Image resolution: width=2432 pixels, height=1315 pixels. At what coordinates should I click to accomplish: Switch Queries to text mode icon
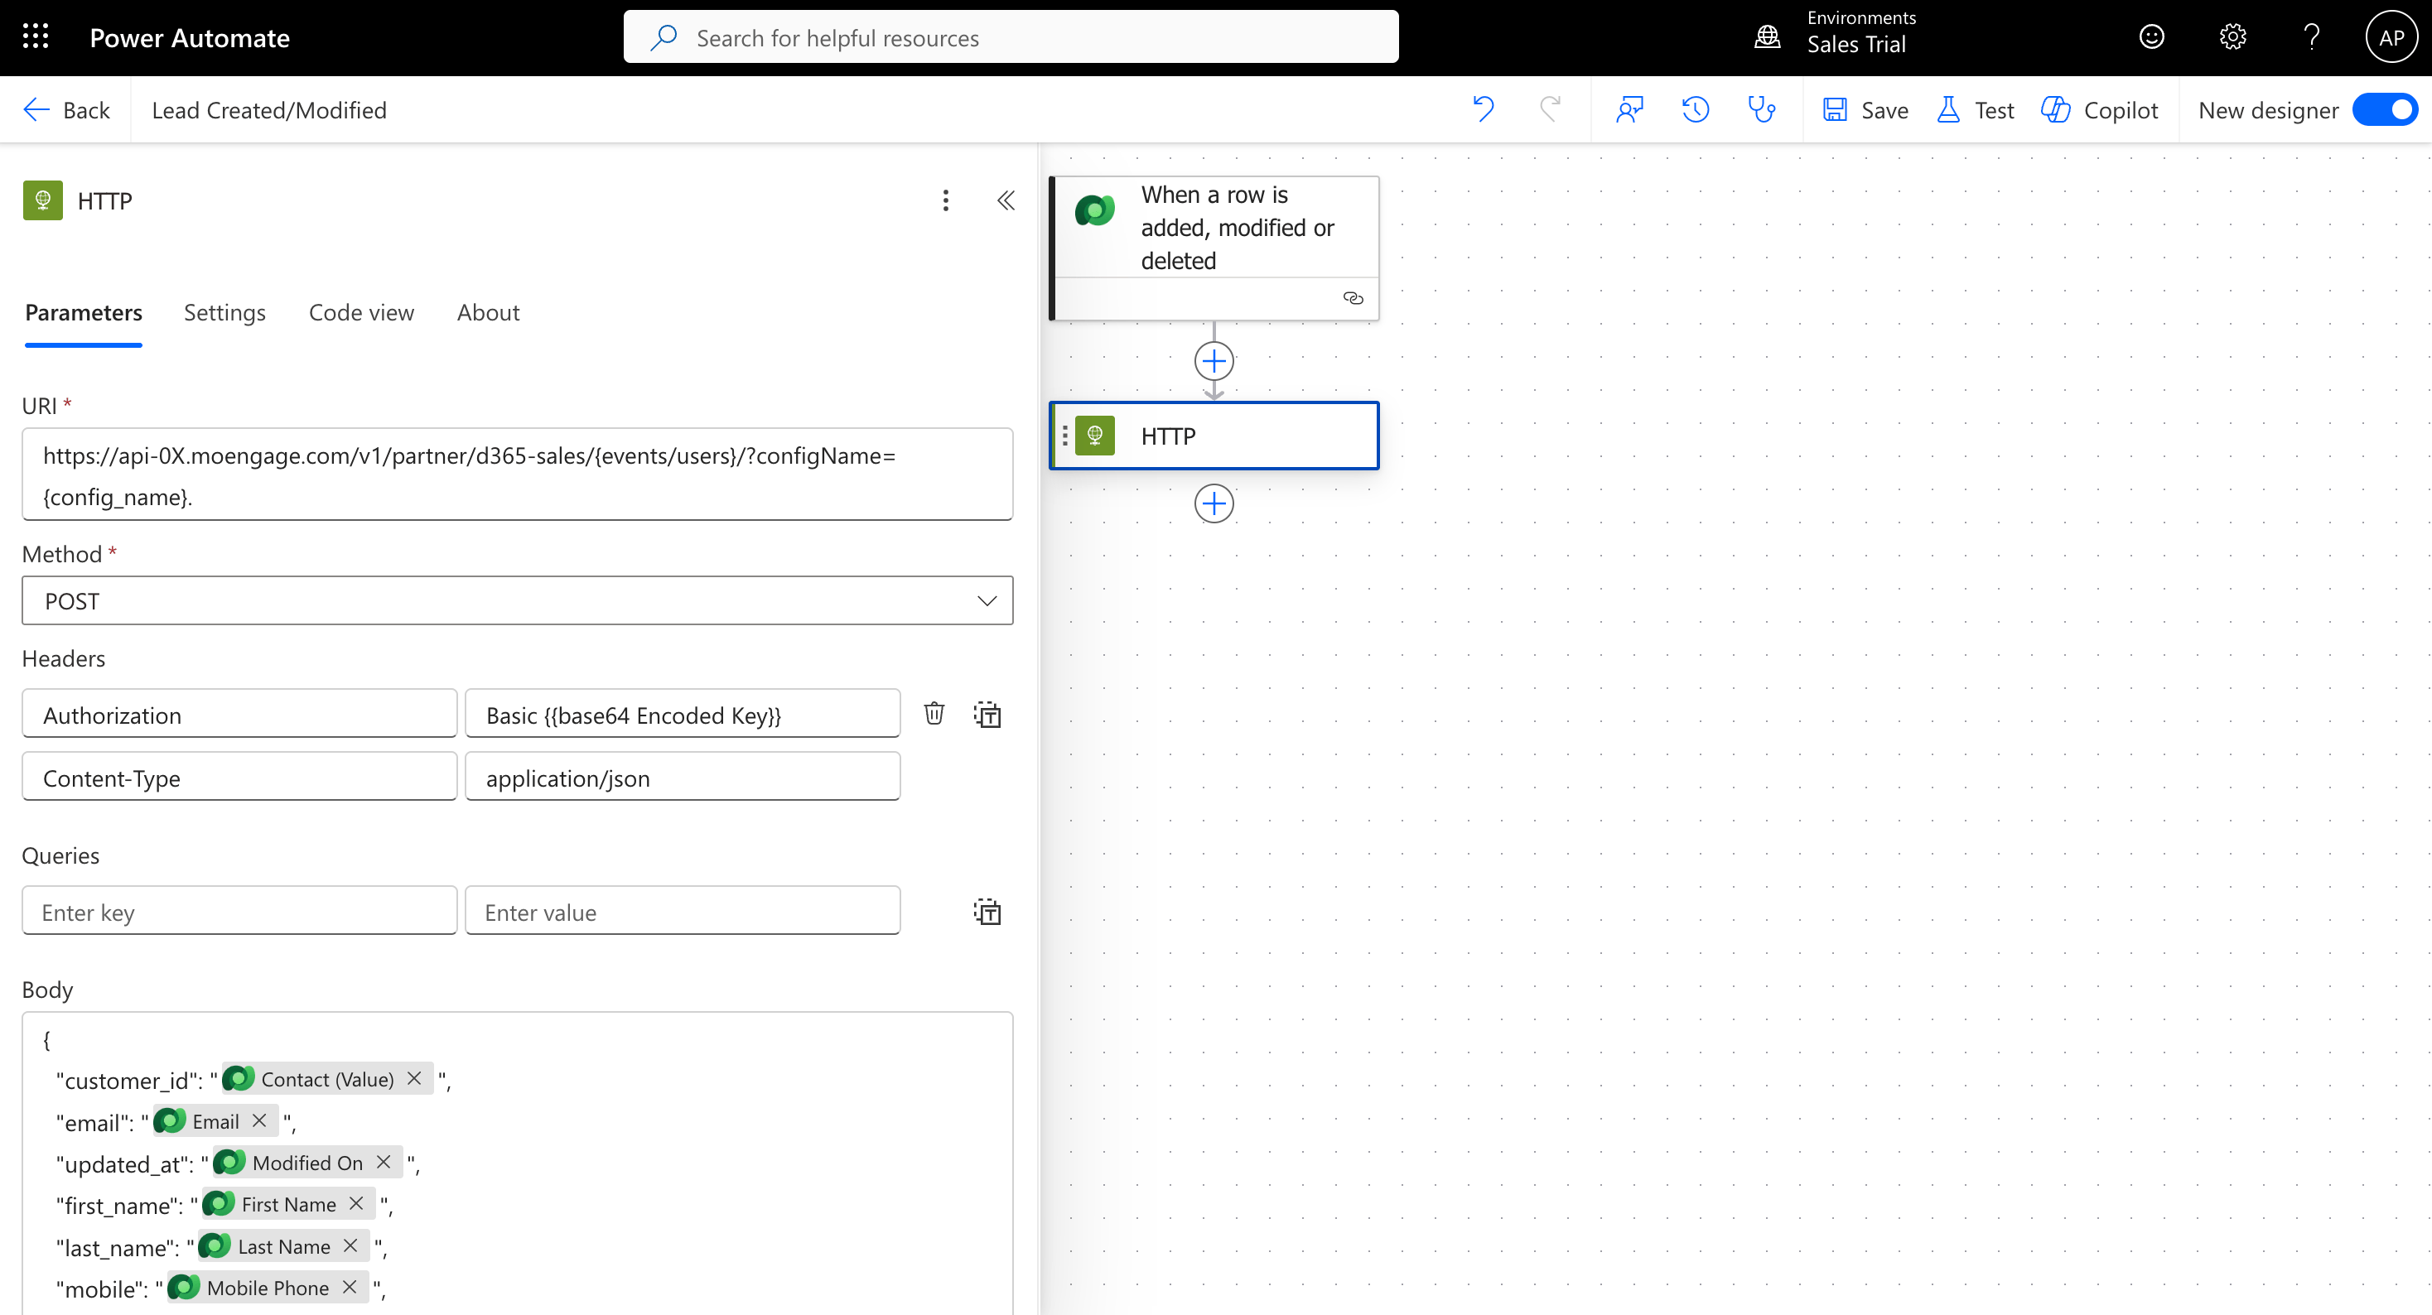[987, 911]
